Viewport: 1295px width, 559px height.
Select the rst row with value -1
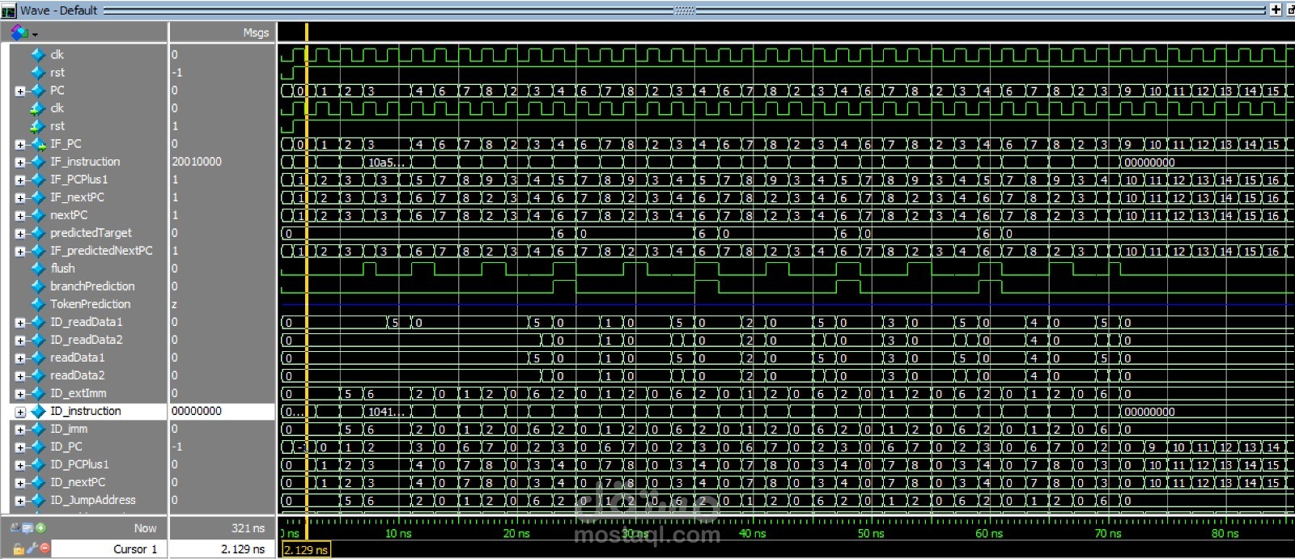(57, 73)
